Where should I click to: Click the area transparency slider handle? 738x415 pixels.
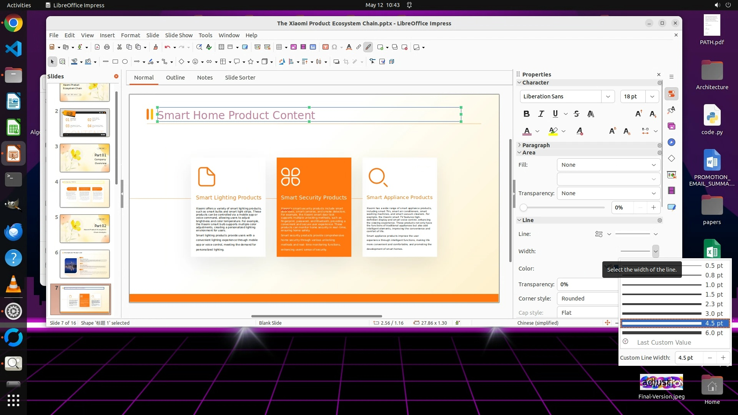[x=524, y=207]
